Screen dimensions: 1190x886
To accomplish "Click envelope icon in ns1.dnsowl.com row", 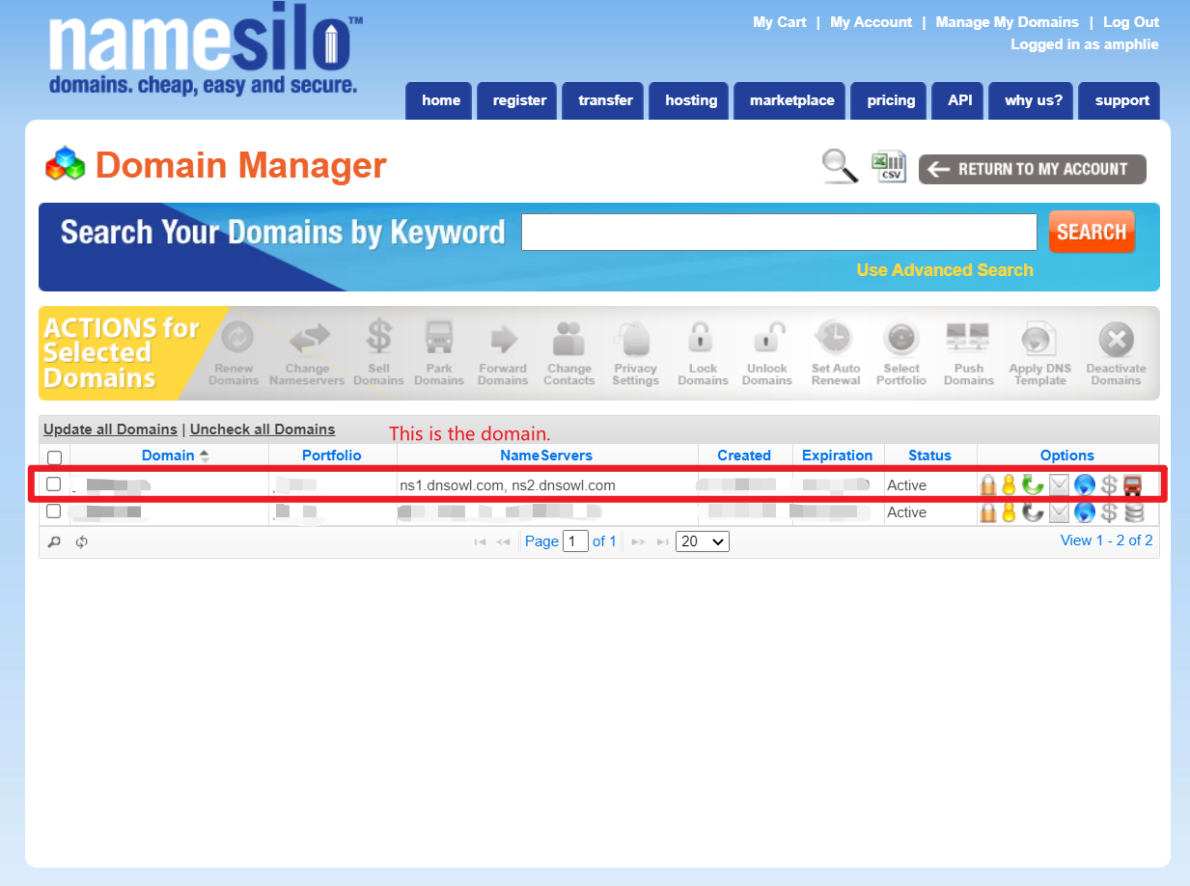I will (1059, 485).
